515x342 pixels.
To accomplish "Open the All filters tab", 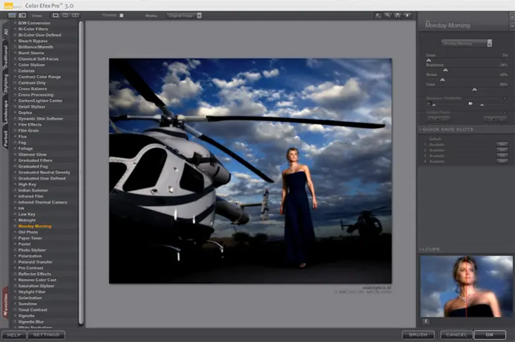I will coord(5,32).
